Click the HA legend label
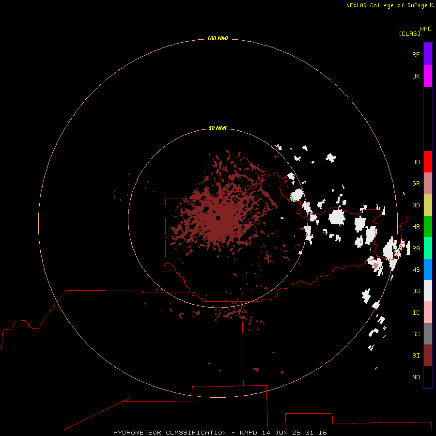Image resolution: width=436 pixels, height=436 pixels. 416,162
